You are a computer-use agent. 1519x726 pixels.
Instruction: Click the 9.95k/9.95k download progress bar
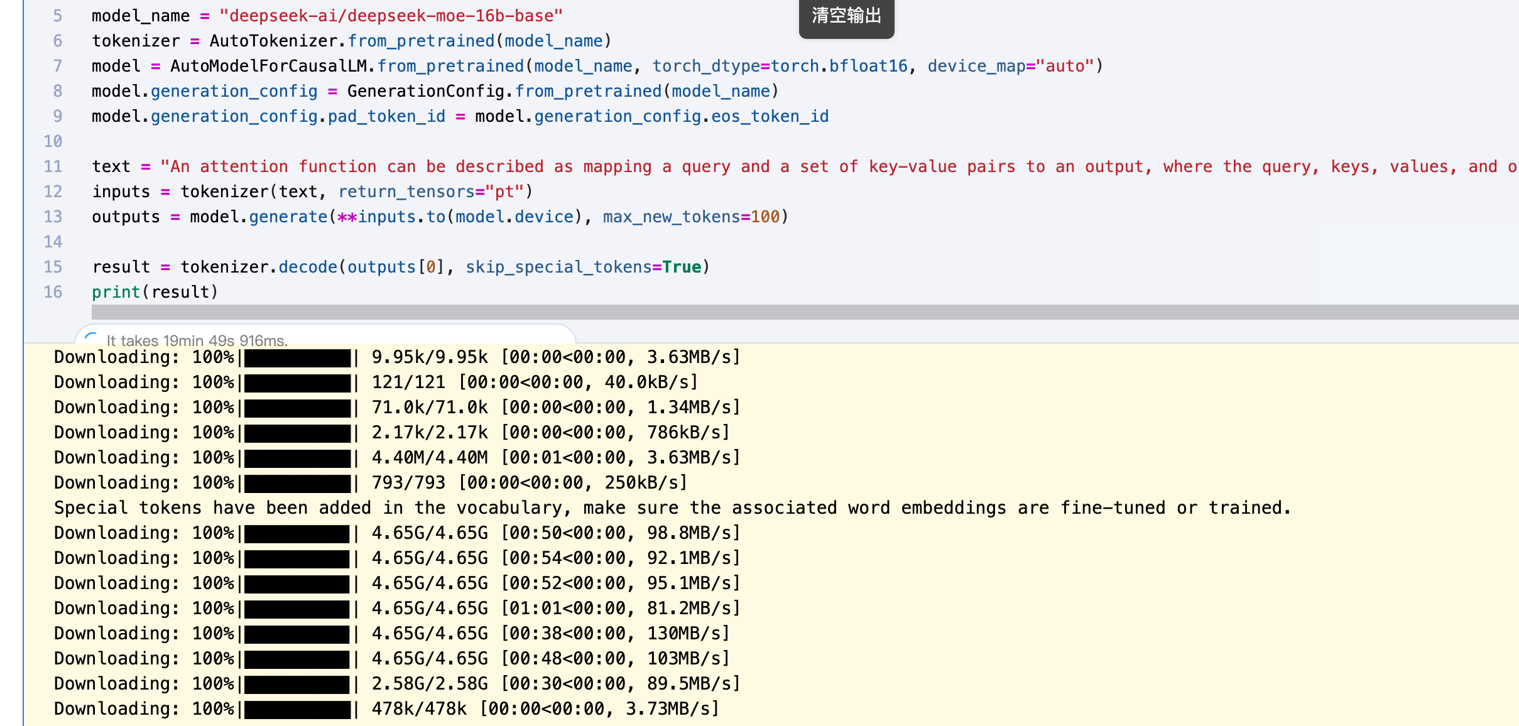tap(298, 357)
